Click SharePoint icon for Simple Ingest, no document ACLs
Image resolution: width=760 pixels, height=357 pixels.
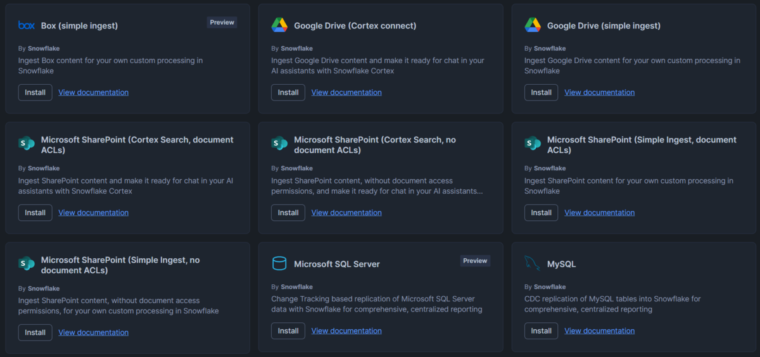[26, 264]
